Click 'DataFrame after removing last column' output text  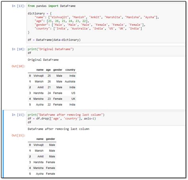(58, 129)
